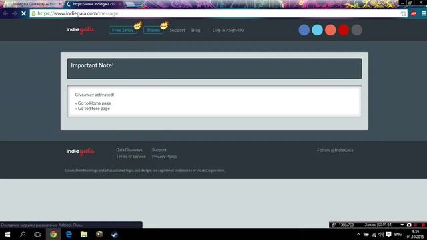This screenshot has height=240, width=427.
Task: View site security info via the padlock
Action: 34,13
